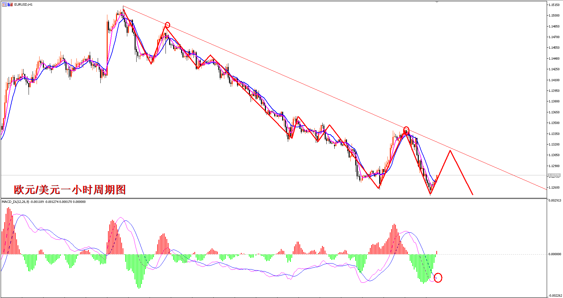The image size is (563, 298).
Task: Click the 1.13950 price axis label
Action: tap(554, 91)
